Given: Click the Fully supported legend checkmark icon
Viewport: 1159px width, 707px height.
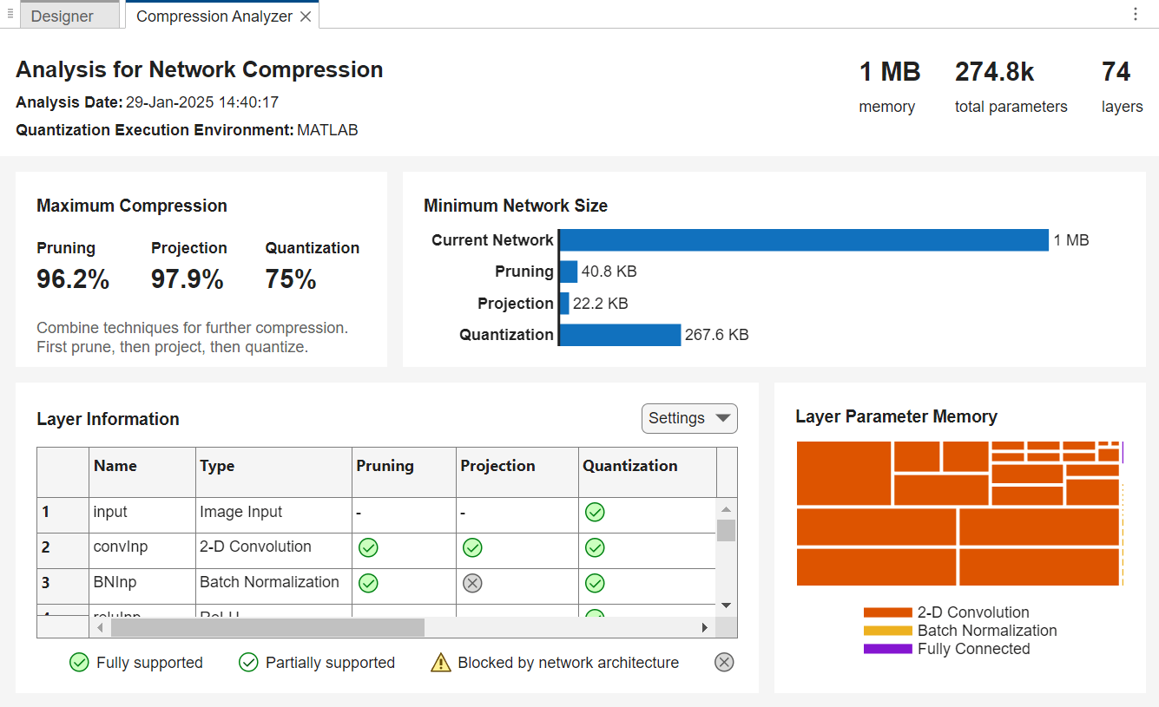Looking at the screenshot, I should click(79, 663).
